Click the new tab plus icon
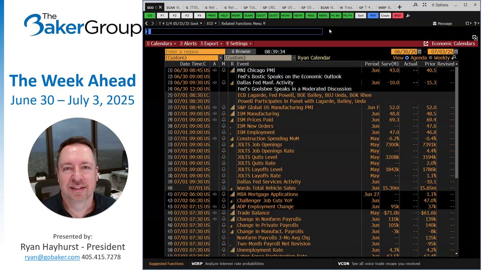The image size is (482, 271). click(400, 7)
